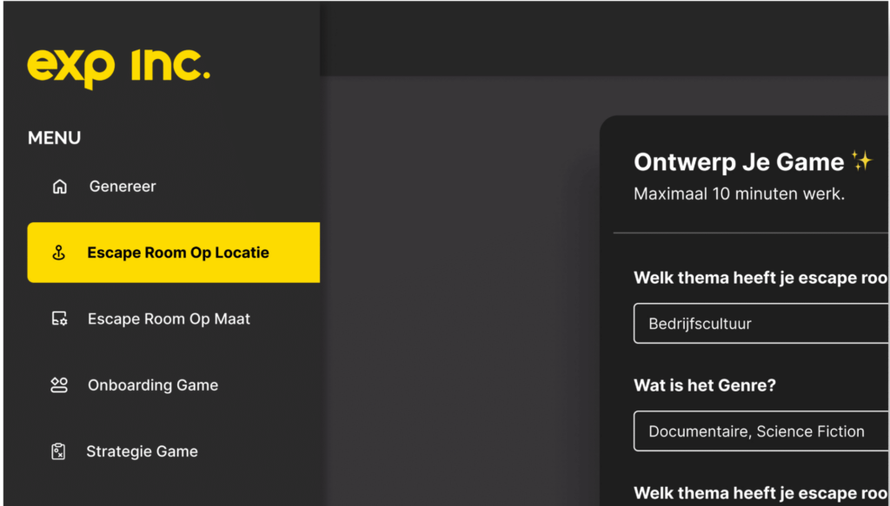
Task: Click the exp inc. logo
Action: pyautogui.click(x=118, y=69)
